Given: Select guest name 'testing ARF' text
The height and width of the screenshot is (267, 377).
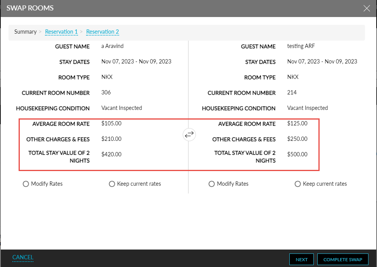Looking at the screenshot, I should [301, 46].
